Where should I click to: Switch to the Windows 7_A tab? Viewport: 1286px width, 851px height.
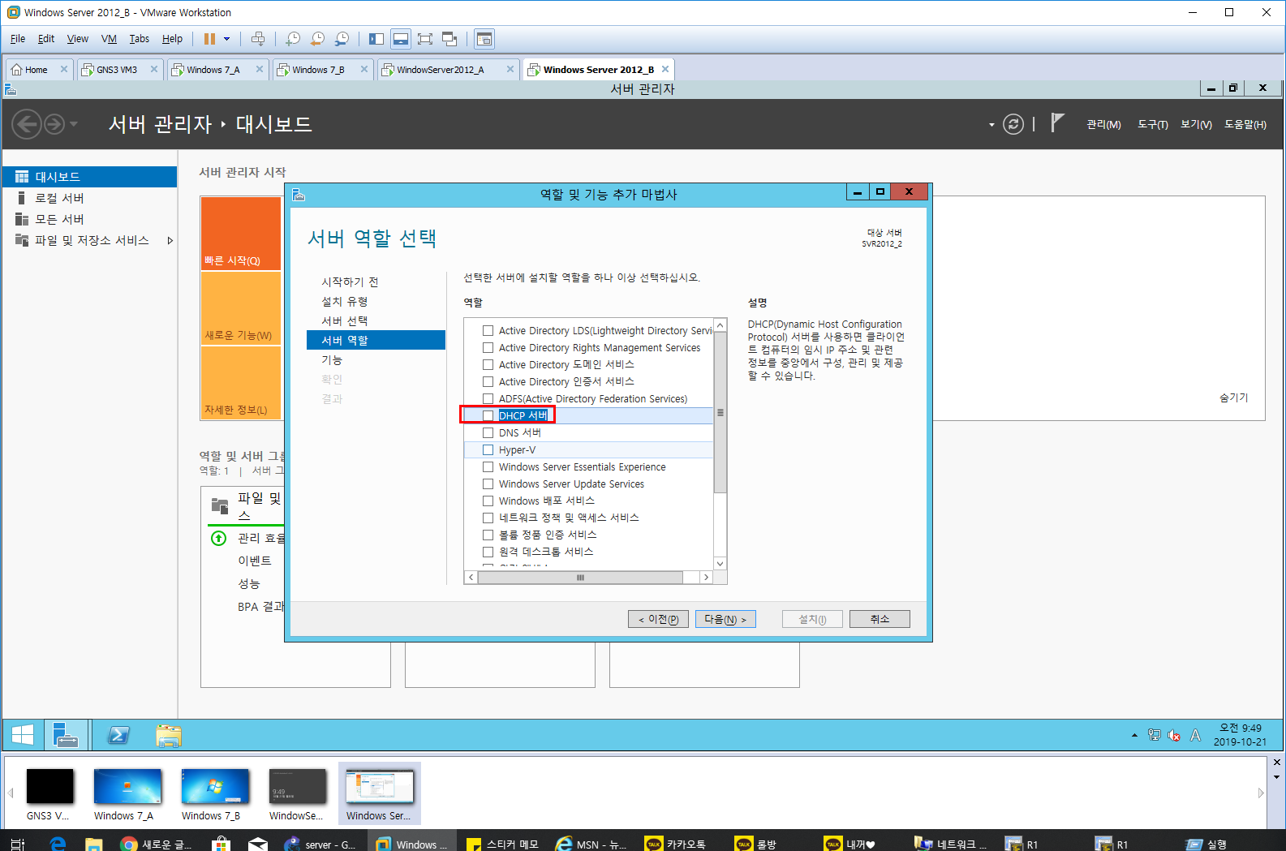click(213, 70)
